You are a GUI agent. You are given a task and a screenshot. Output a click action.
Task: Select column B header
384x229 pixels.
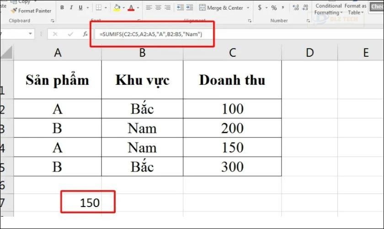click(142, 53)
